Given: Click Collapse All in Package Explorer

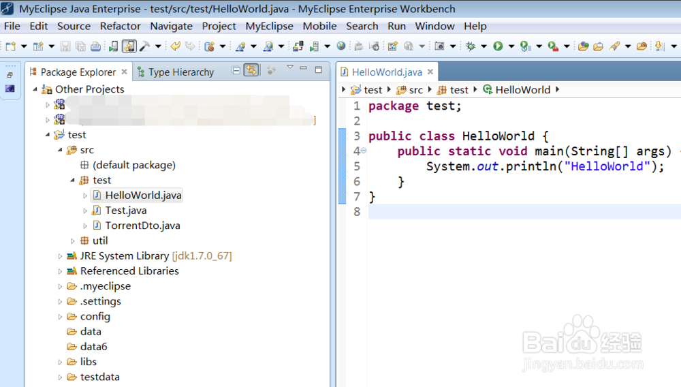Looking at the screenshot, I should coord(236,70).
